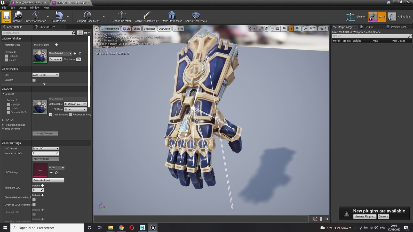Click the Section Selection tool icon

tap(122, 16)
